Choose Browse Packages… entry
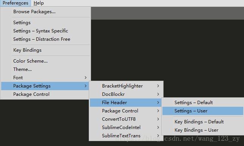244x146 pixels. coord(45,12)
